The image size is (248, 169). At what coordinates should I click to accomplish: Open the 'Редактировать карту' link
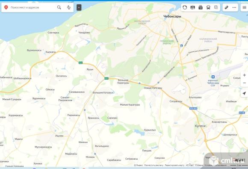point(174,165)
